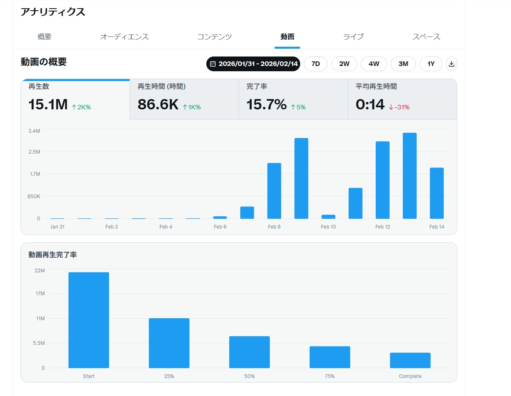
Task: Click the Start bar in 動画再生完了率 chart
Action: coord(89,320)
